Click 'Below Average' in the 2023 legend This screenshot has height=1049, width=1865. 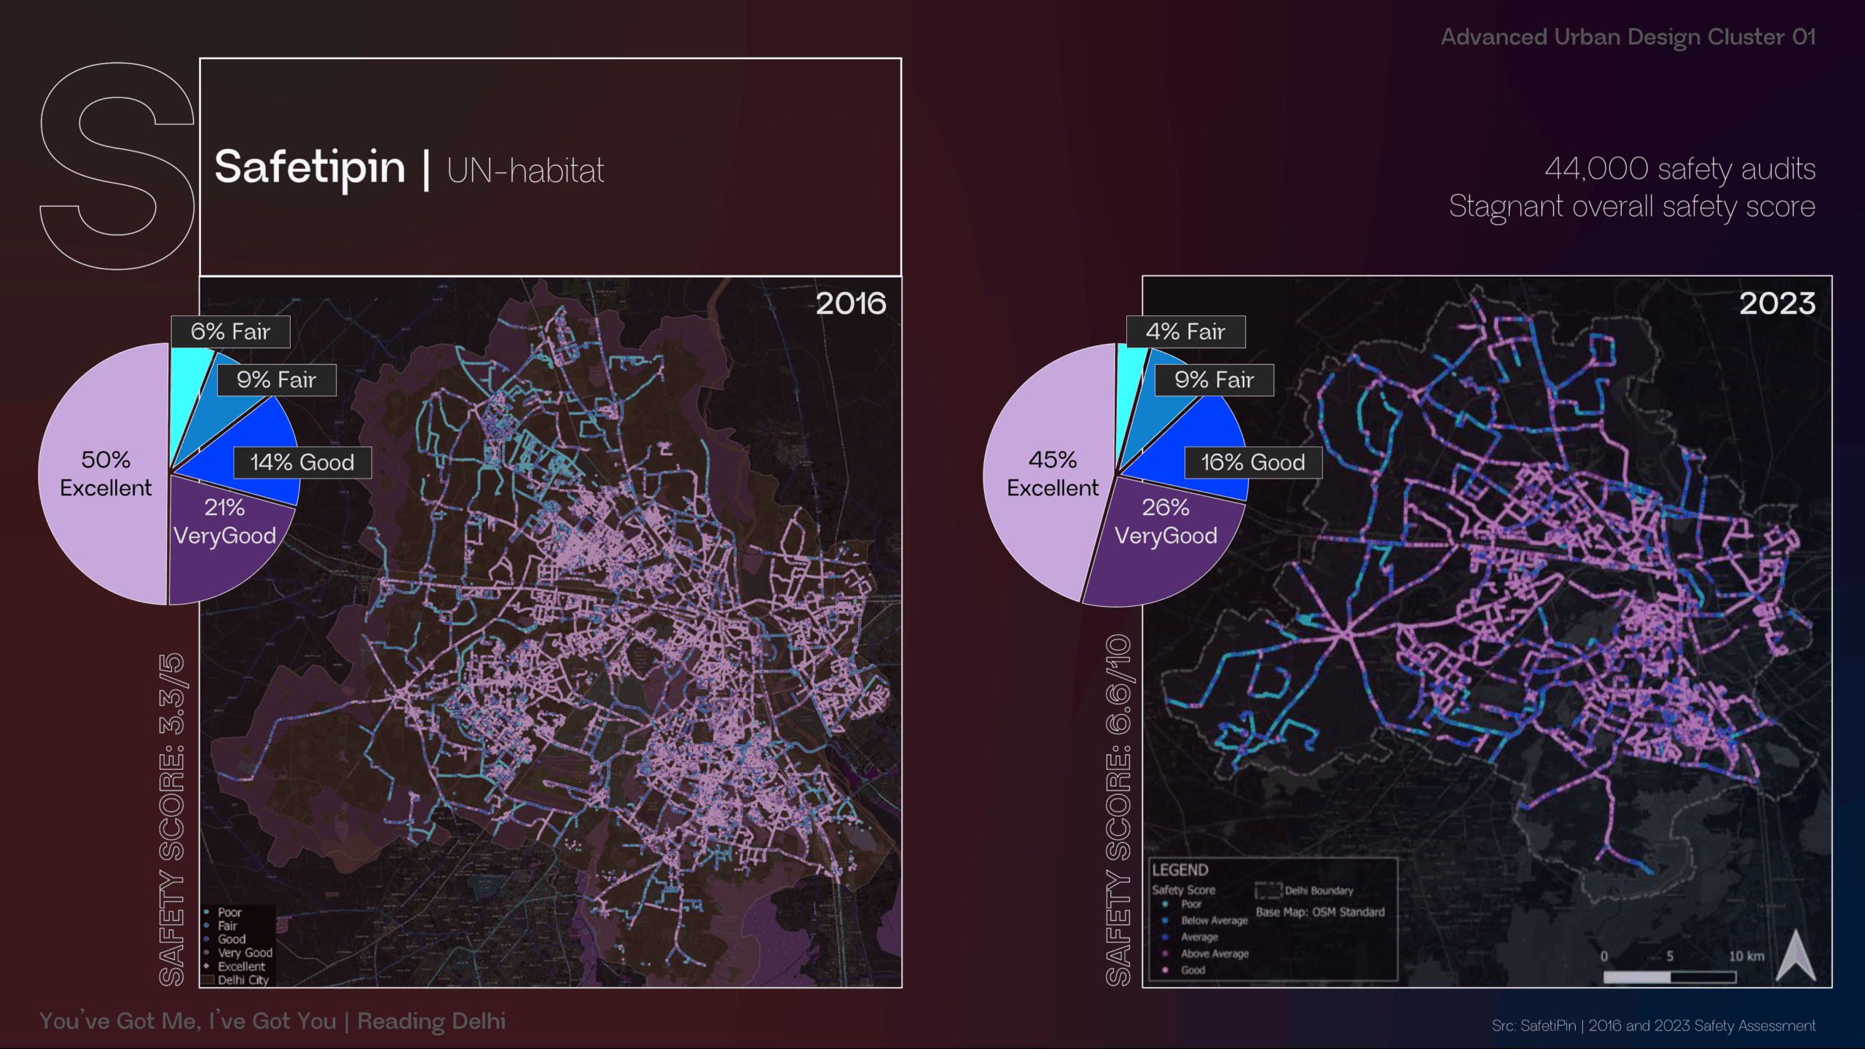[x=1214, y=921]
